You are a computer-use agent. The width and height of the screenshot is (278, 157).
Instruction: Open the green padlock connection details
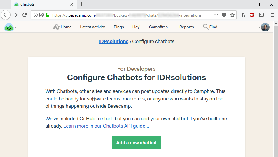pyautogui.click(x=47, y=15)
